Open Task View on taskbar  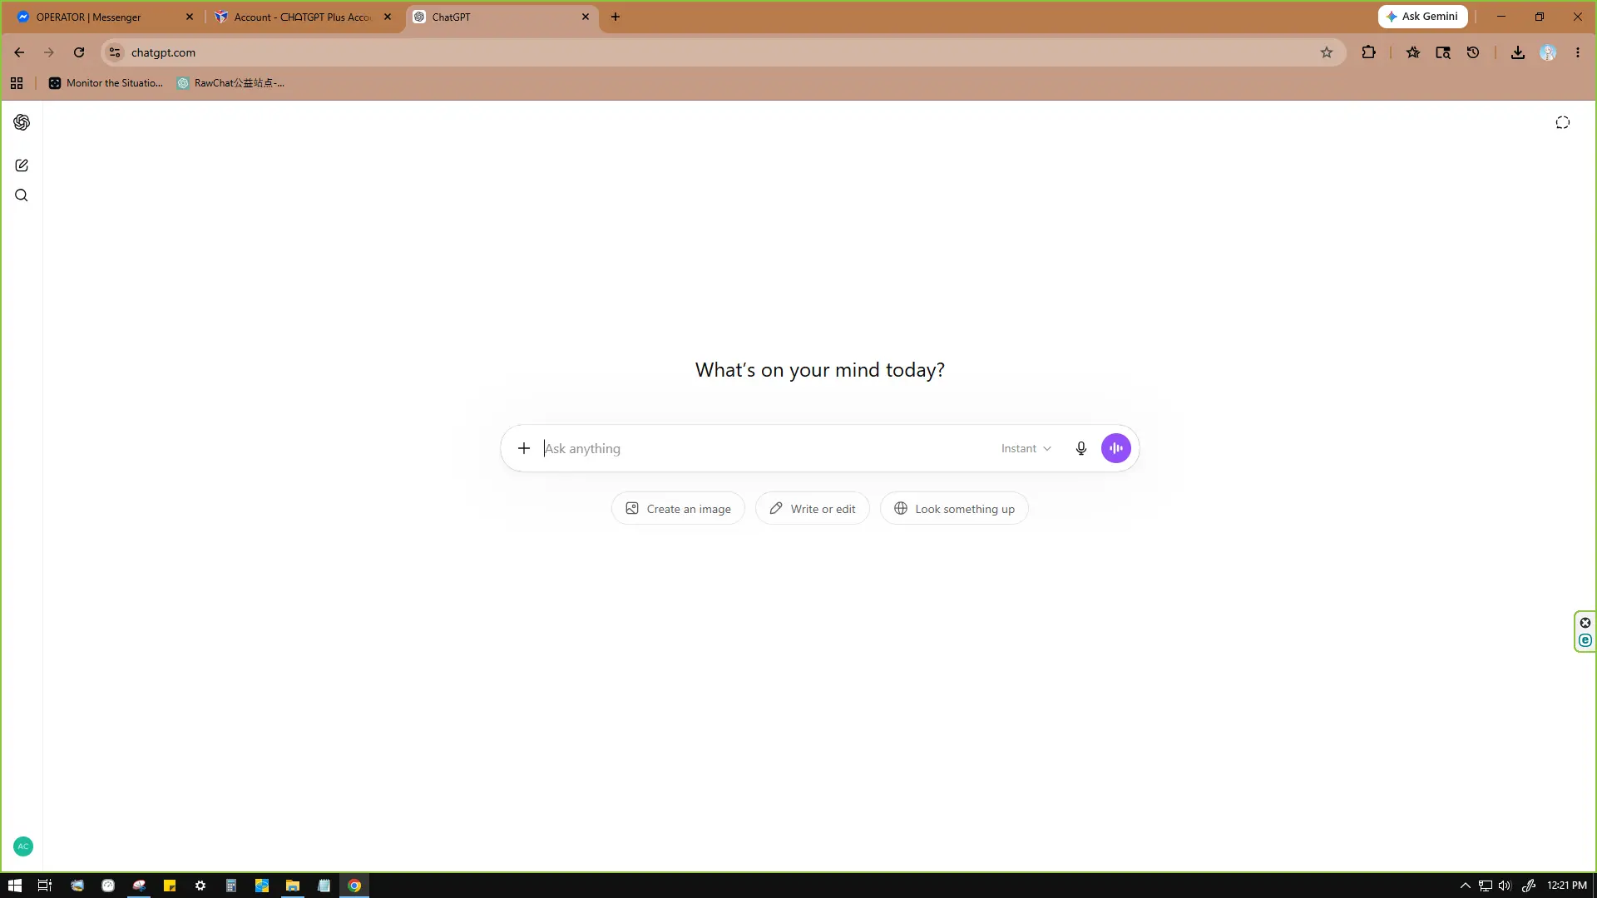(46, 886)
